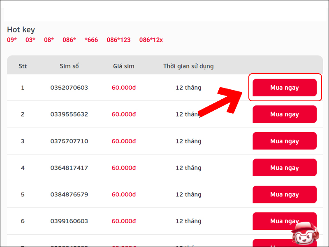Image resolution: width=329 pixels, height=247 pixels.
Task: Apply the 086* hot key filter
Action: click(69, 40)
